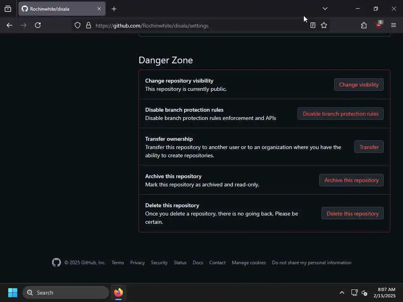
Task: Open the Docs footer link
Action: [198, 263]
